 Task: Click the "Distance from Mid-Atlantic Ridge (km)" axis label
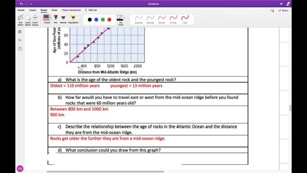point(107,72)
